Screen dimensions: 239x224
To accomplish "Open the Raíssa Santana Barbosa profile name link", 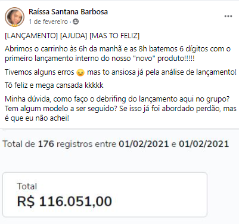I will 68,12.
